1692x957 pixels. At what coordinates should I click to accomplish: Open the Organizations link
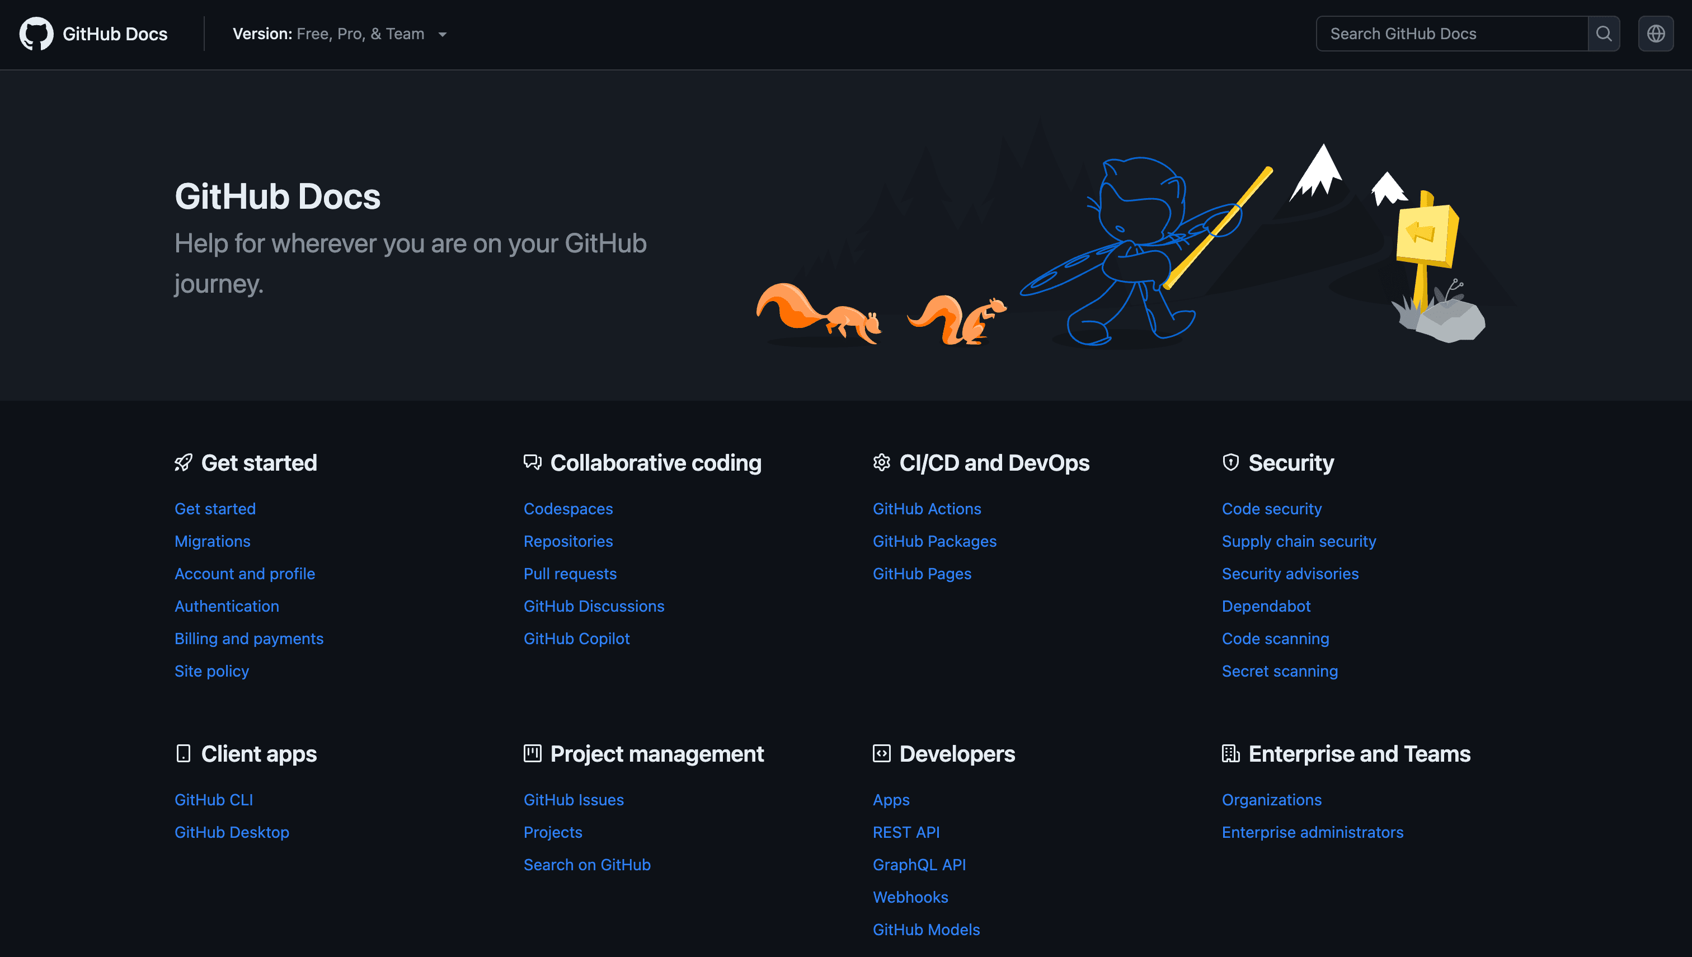click(x=1271, y=800)
